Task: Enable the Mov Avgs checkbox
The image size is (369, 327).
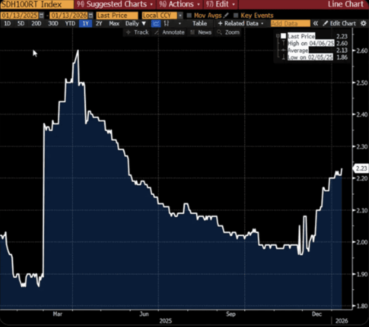Action: 189,15
